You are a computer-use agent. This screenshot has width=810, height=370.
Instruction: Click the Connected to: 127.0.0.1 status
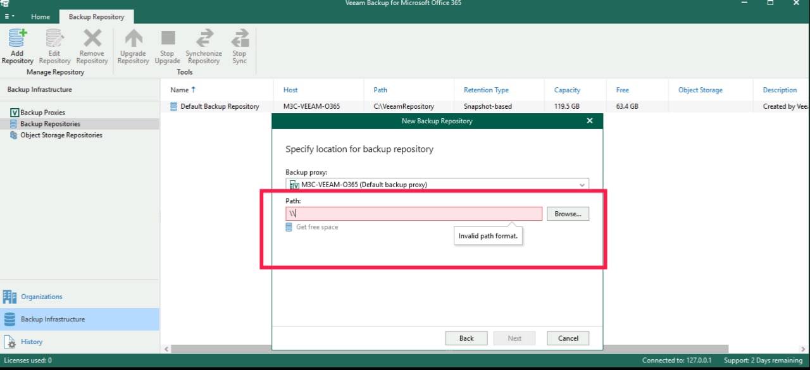[676, 361]
